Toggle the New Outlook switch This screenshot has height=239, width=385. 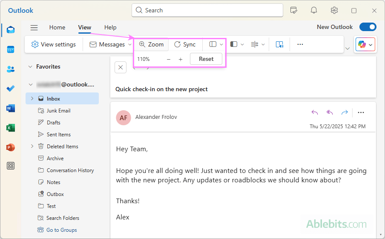(368, 27)
